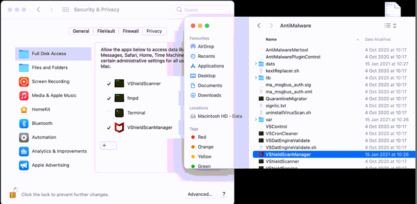Sort by Date Modified column
This screenshot has height=204, width=417.
[x=377, y=39]
